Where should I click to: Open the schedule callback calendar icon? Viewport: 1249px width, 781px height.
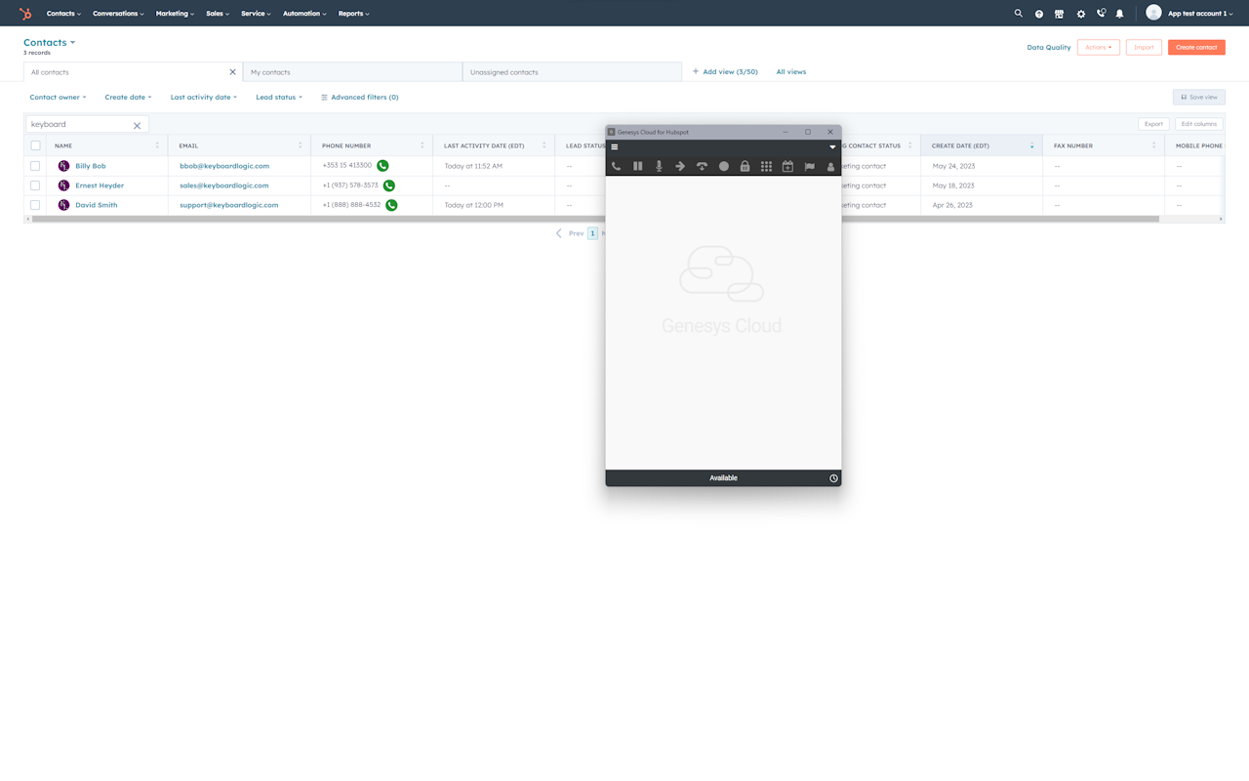[x=787, y=167]
